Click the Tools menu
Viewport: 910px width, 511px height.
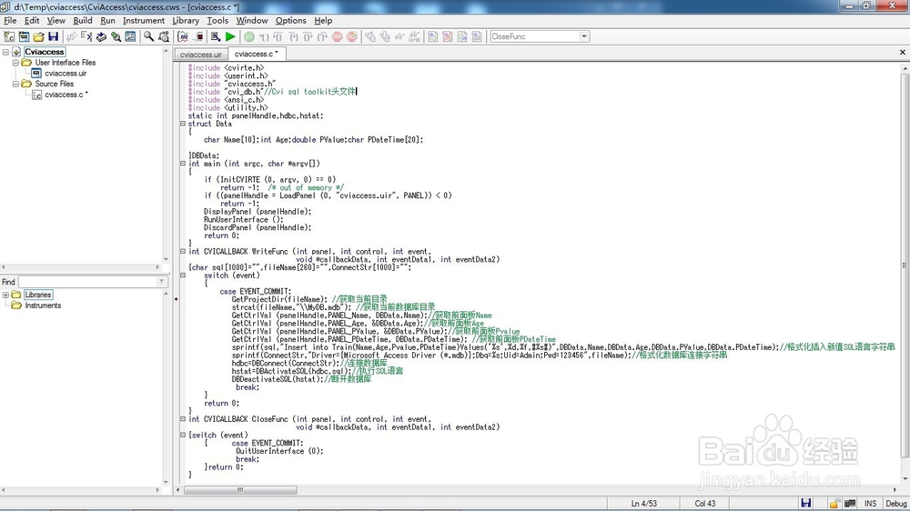[217, 20]
